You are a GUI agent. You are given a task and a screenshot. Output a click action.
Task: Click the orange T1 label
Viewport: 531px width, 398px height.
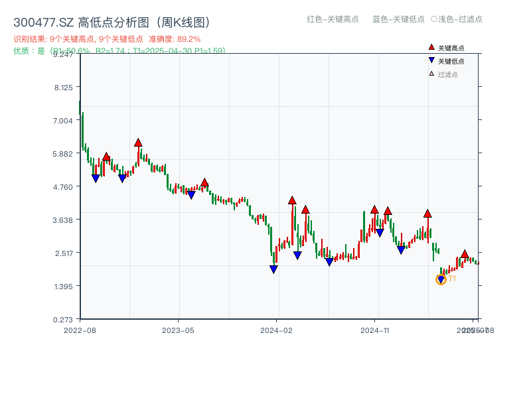coord(452,279)
